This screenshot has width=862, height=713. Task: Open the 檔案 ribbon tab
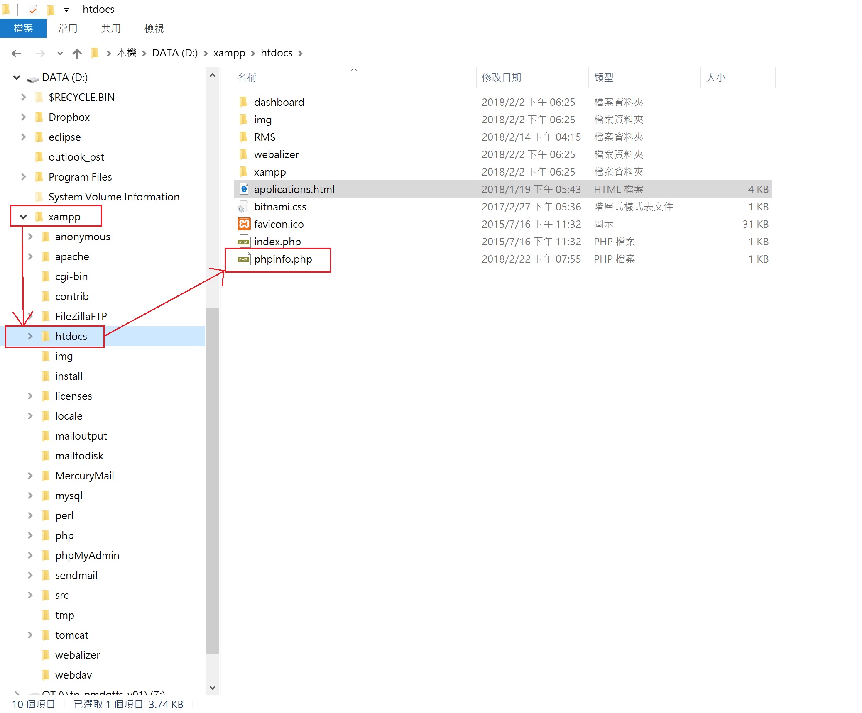click(23, 28)
